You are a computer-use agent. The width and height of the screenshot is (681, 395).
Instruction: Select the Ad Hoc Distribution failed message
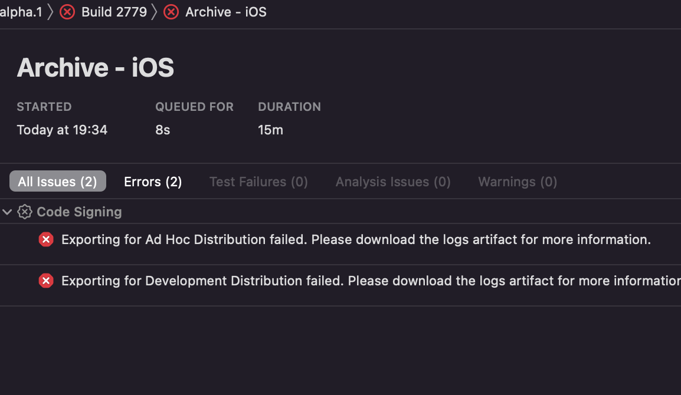click(356, 239)
